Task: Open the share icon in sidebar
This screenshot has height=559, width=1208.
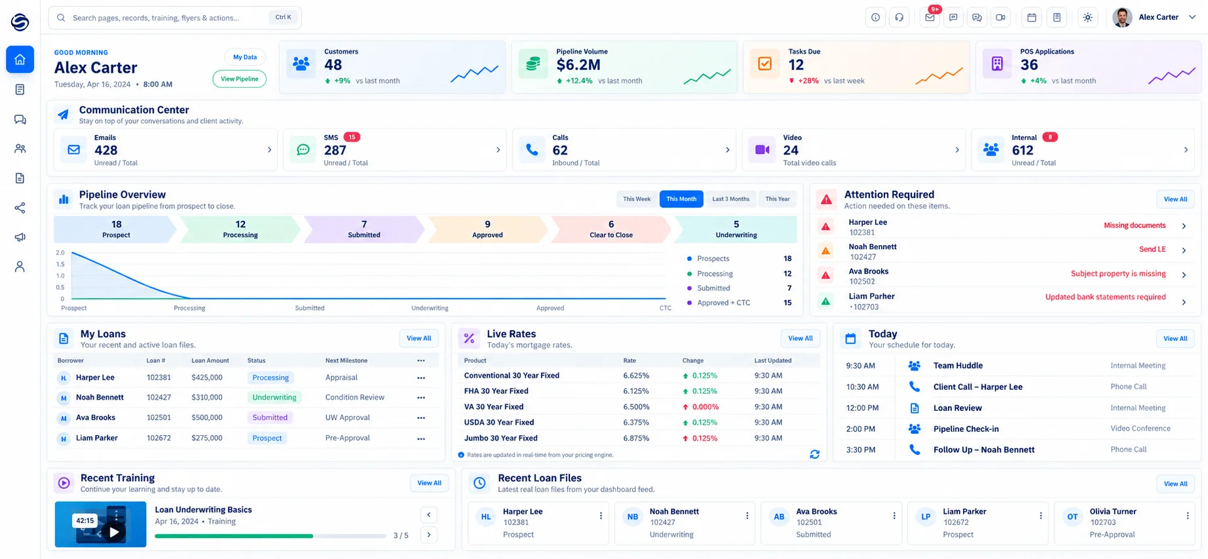Action: (x=20, y=208)
